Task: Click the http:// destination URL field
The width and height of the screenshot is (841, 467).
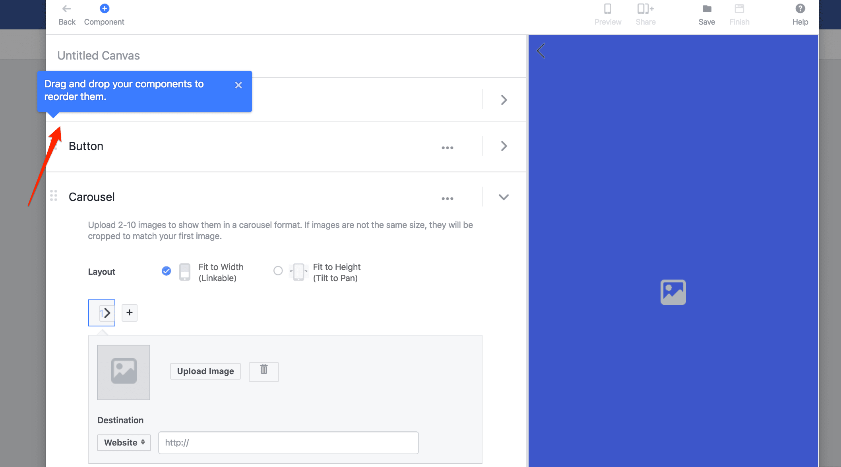Action: click(288, 442)
